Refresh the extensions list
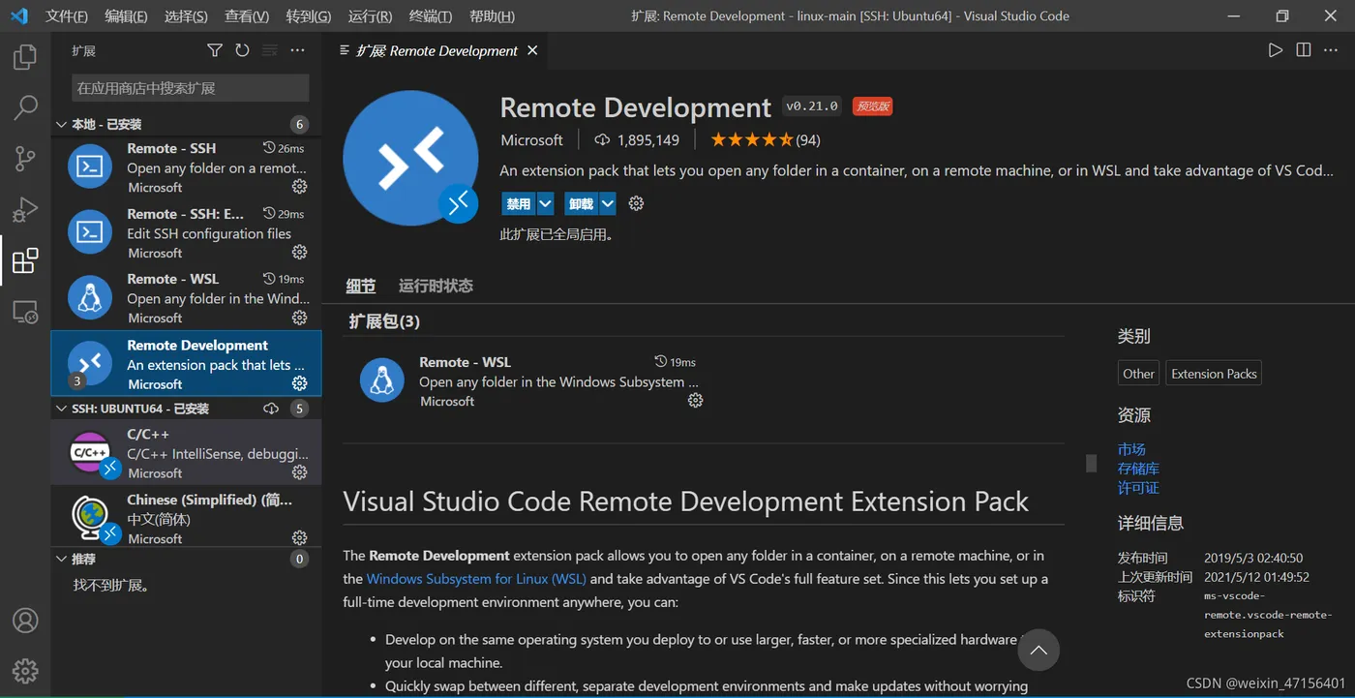Screen dimensions: 1355x698 [242, 50]
